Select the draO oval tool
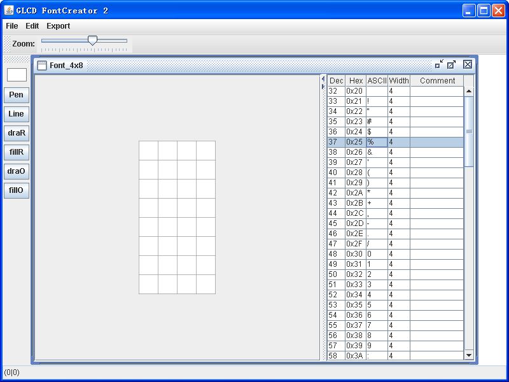The width and height of the screenshot is (509, 382). (17, 171)
